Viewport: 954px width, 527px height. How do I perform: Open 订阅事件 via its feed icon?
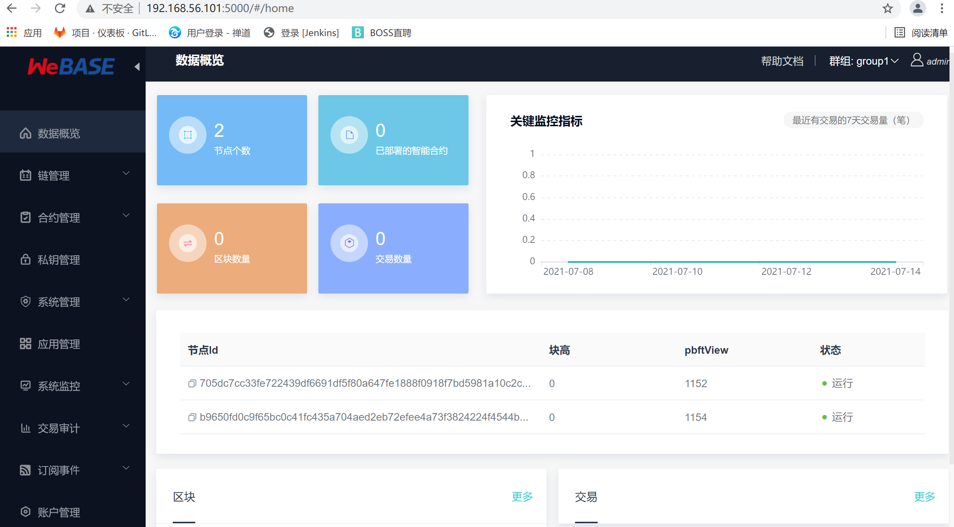click(25, 470)
